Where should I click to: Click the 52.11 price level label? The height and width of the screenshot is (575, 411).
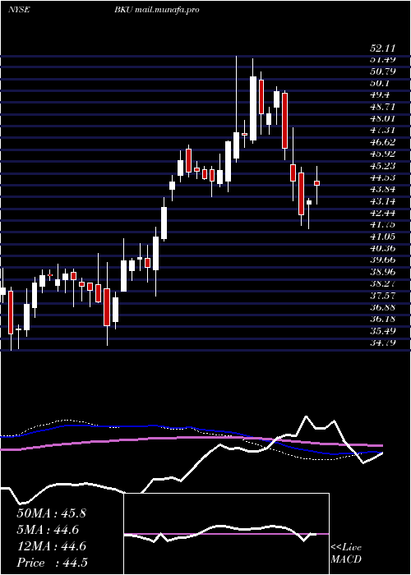coord(382,48)
